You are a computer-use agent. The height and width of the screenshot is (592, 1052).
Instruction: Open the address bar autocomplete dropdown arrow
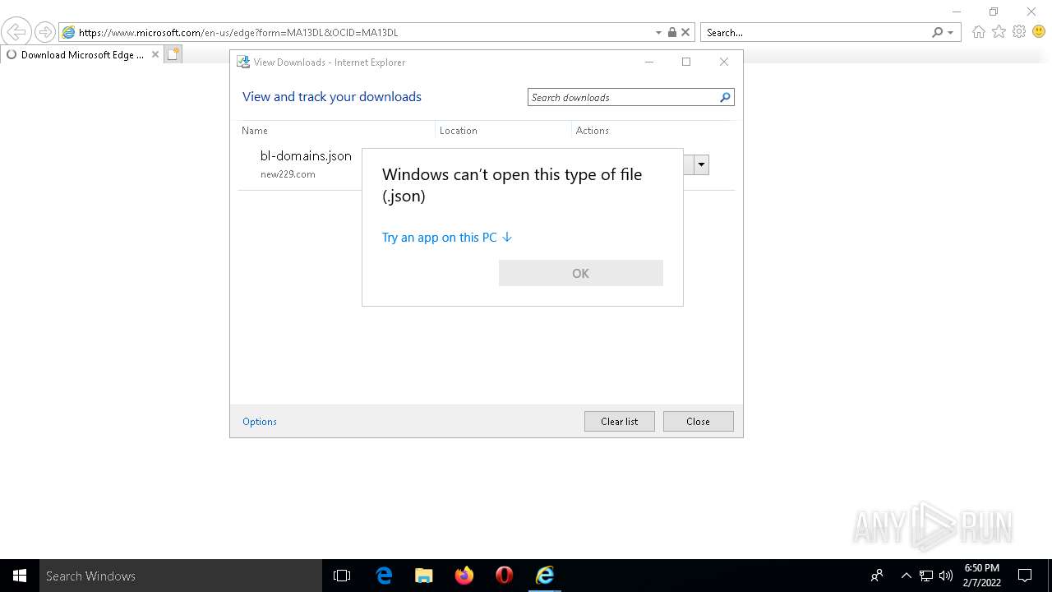pyautogui.click(x=658, y=33)
